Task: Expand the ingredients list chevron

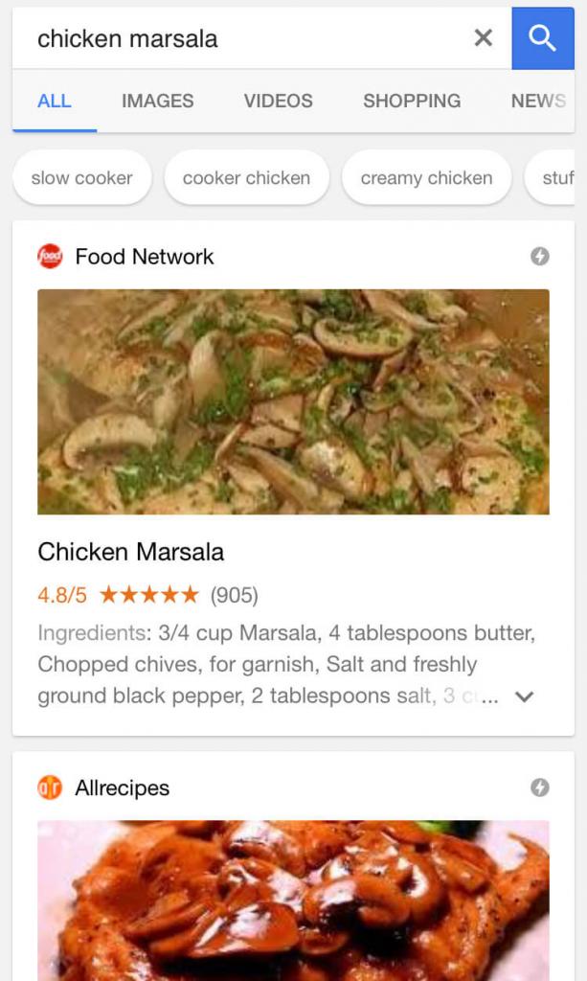Action: (x=524, y=696)
